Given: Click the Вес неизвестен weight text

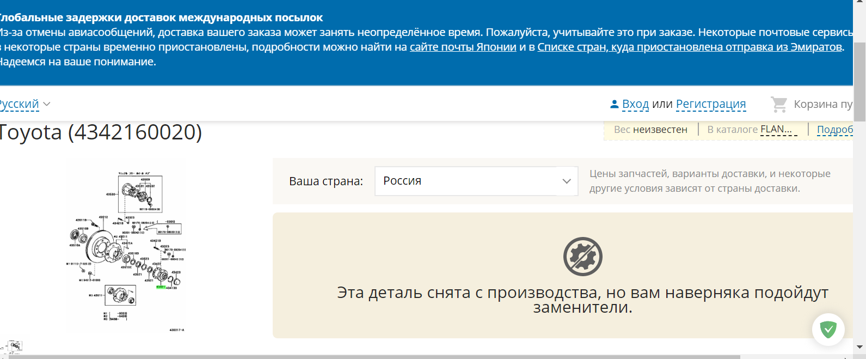Looking at the screenshot, I should click(650, 130).
